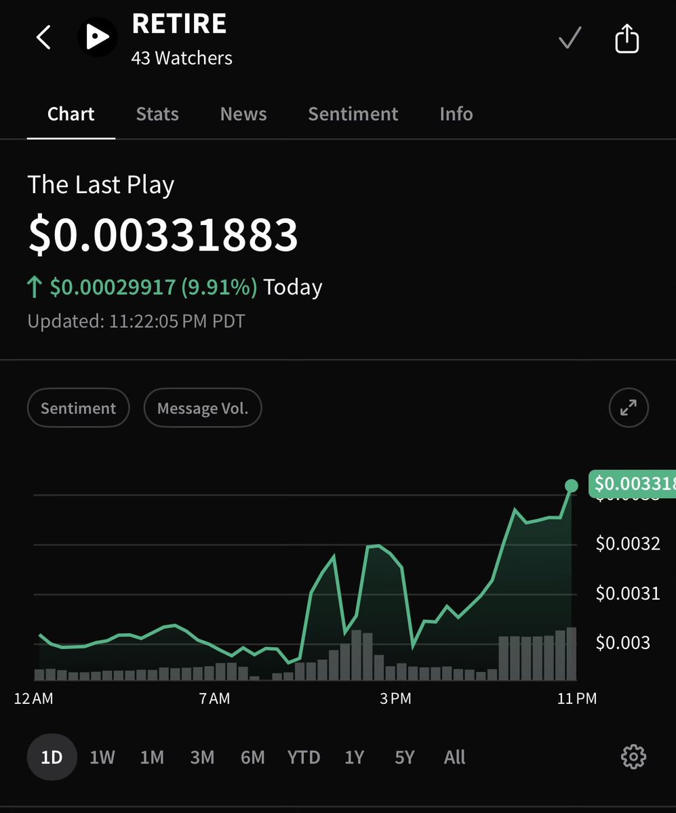The height and width of the screenshot is (813, 676).
Task: Tap the $0.00029917 (9.91%) change
Action: 153,287
